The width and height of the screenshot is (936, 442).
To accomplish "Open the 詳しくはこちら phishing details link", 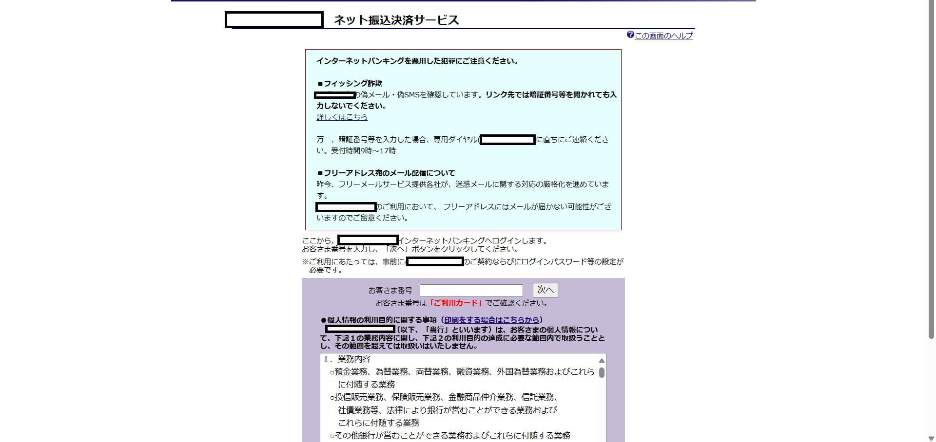I will point(342,117).
